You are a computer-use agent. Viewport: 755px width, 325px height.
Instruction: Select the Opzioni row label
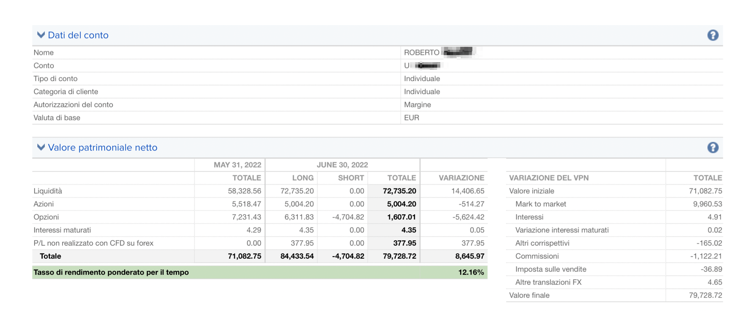click(46, 217)
